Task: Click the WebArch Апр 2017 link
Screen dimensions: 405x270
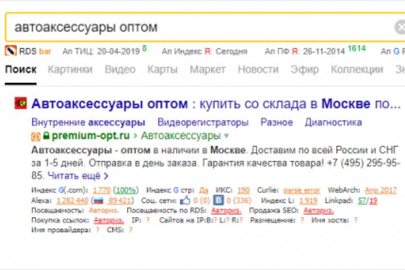Action: pos(381,191)
